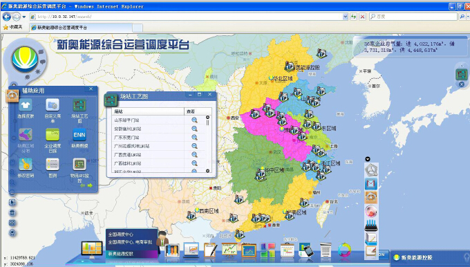Select the 全国调度中心 menu entry
The height and width of the screenshot is (267, 470).
[121, 234]
